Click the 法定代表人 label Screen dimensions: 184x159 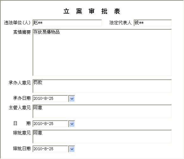(x=120, y=23)
